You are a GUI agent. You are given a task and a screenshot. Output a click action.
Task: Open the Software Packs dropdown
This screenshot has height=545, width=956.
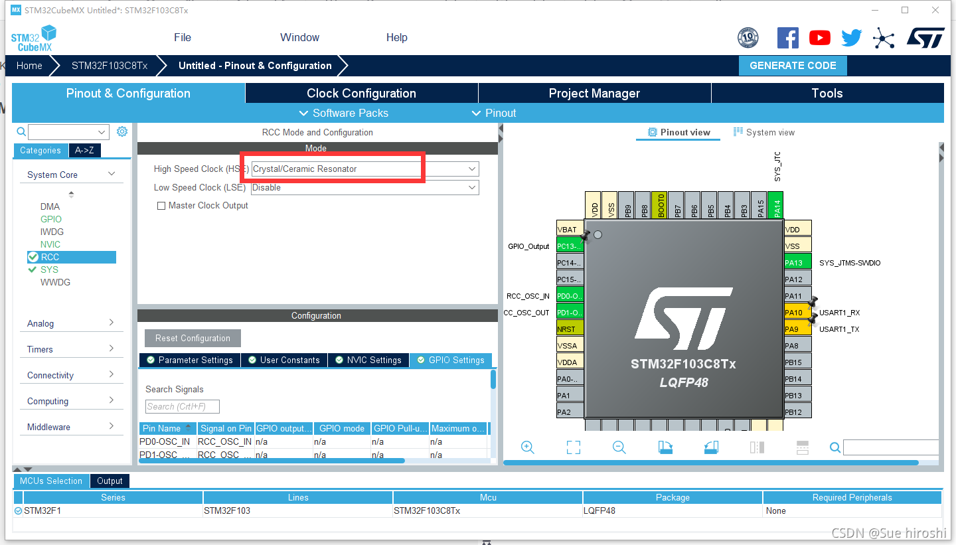point(343,113)
